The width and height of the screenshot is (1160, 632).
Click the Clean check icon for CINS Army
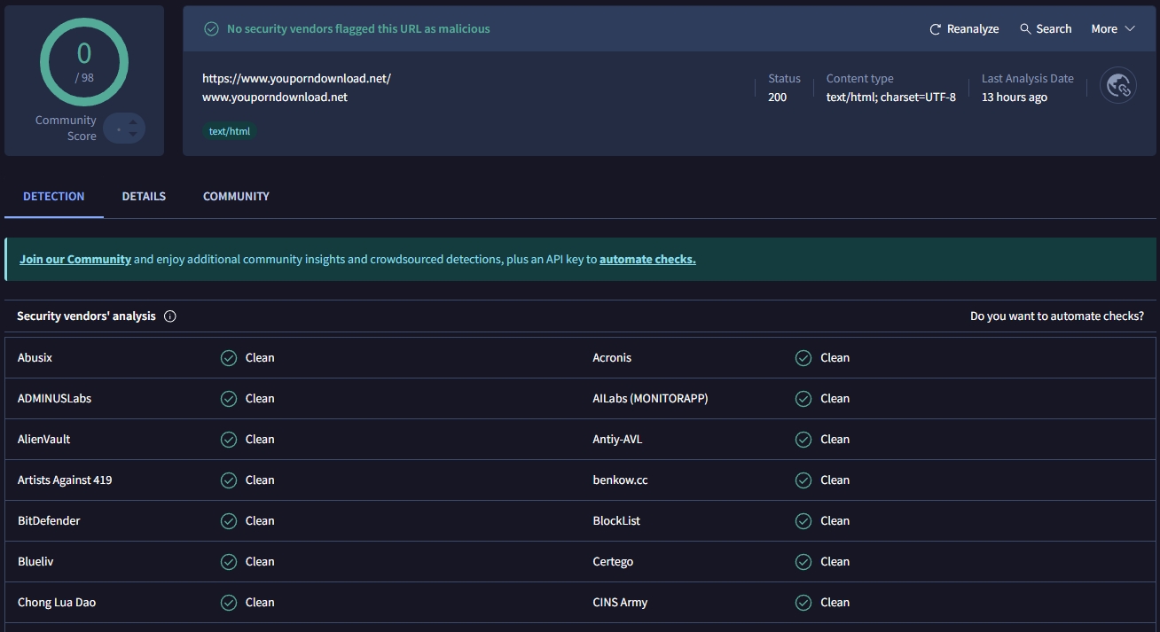click(x=803, y=603)
